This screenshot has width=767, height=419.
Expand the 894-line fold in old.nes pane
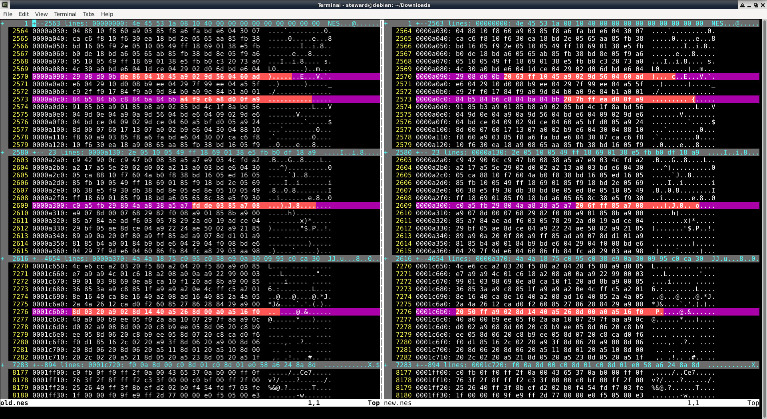tap(190, 365)
